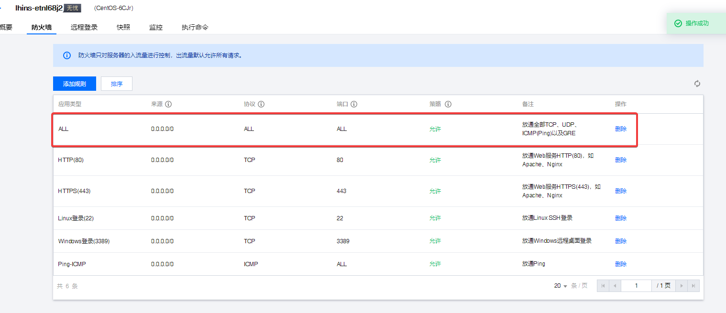Screen dimensions: 726x313
Task: Click the Ping-ICMP application type cell
Action: [72, 264]
